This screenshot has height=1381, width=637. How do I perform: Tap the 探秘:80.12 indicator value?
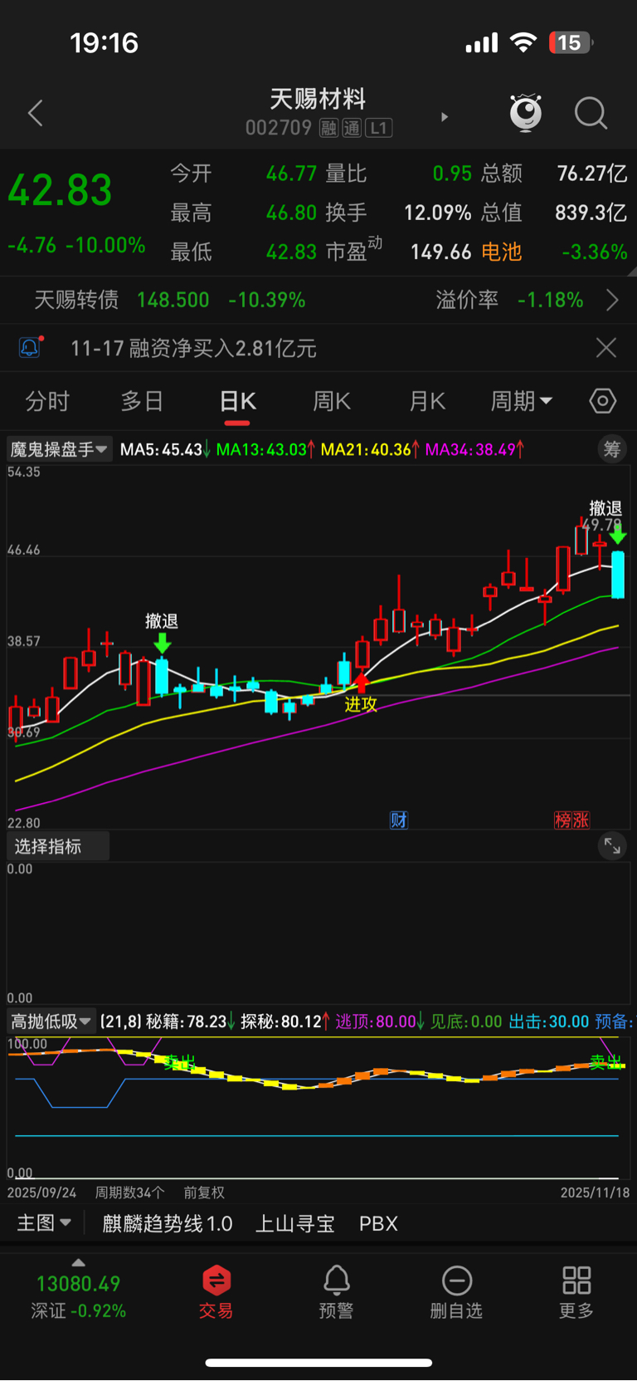284,1021
